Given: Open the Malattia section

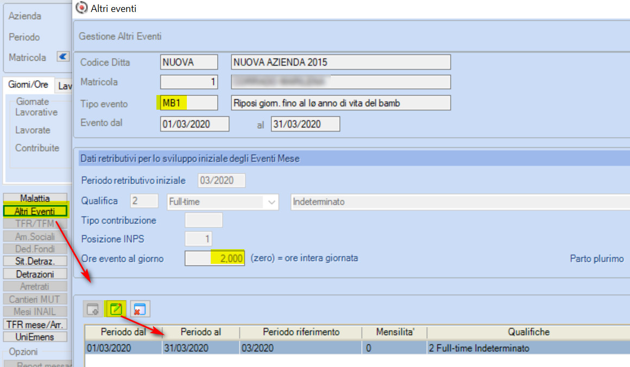Looking at the screenshot, I should click(35, 198).
